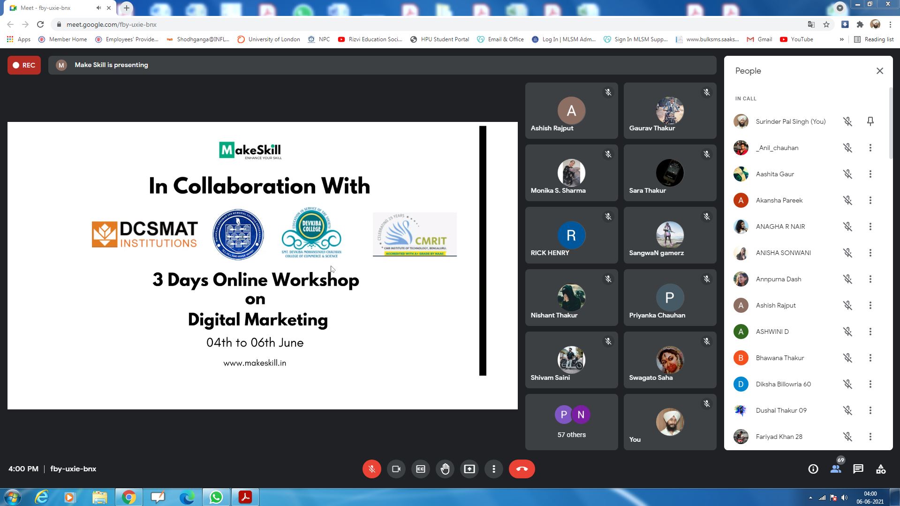The width and height of the screenshot is (900, 506).
Task: Raise hand in the meeting
Action: pos(445,469)
